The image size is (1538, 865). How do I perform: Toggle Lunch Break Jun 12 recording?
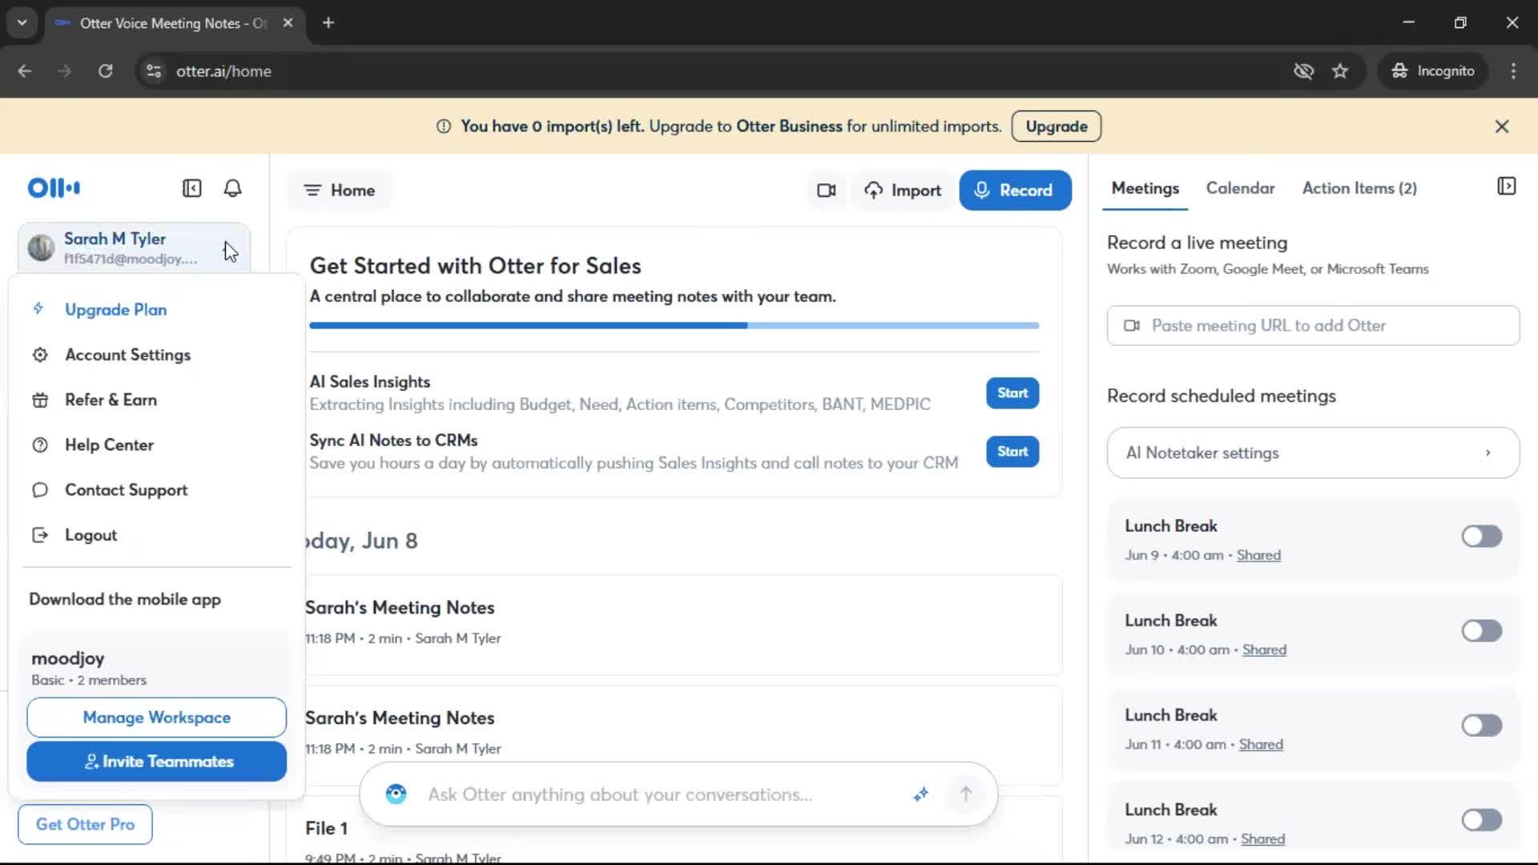(1481, 820)
